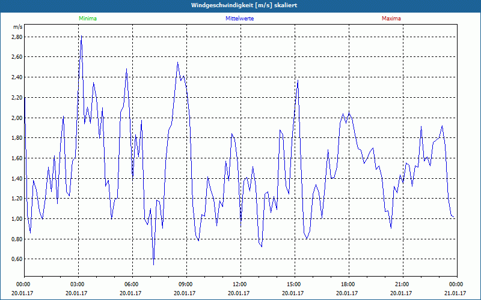Click the m/s unit label
Image resolution: width=481 pixels, height=300 pixels.
[x=18, y=27]
